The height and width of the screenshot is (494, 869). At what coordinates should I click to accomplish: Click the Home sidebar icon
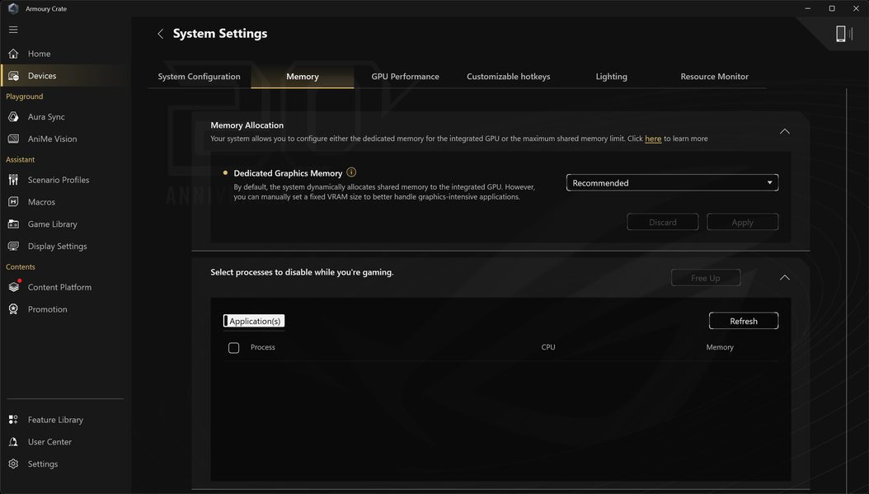13,54
